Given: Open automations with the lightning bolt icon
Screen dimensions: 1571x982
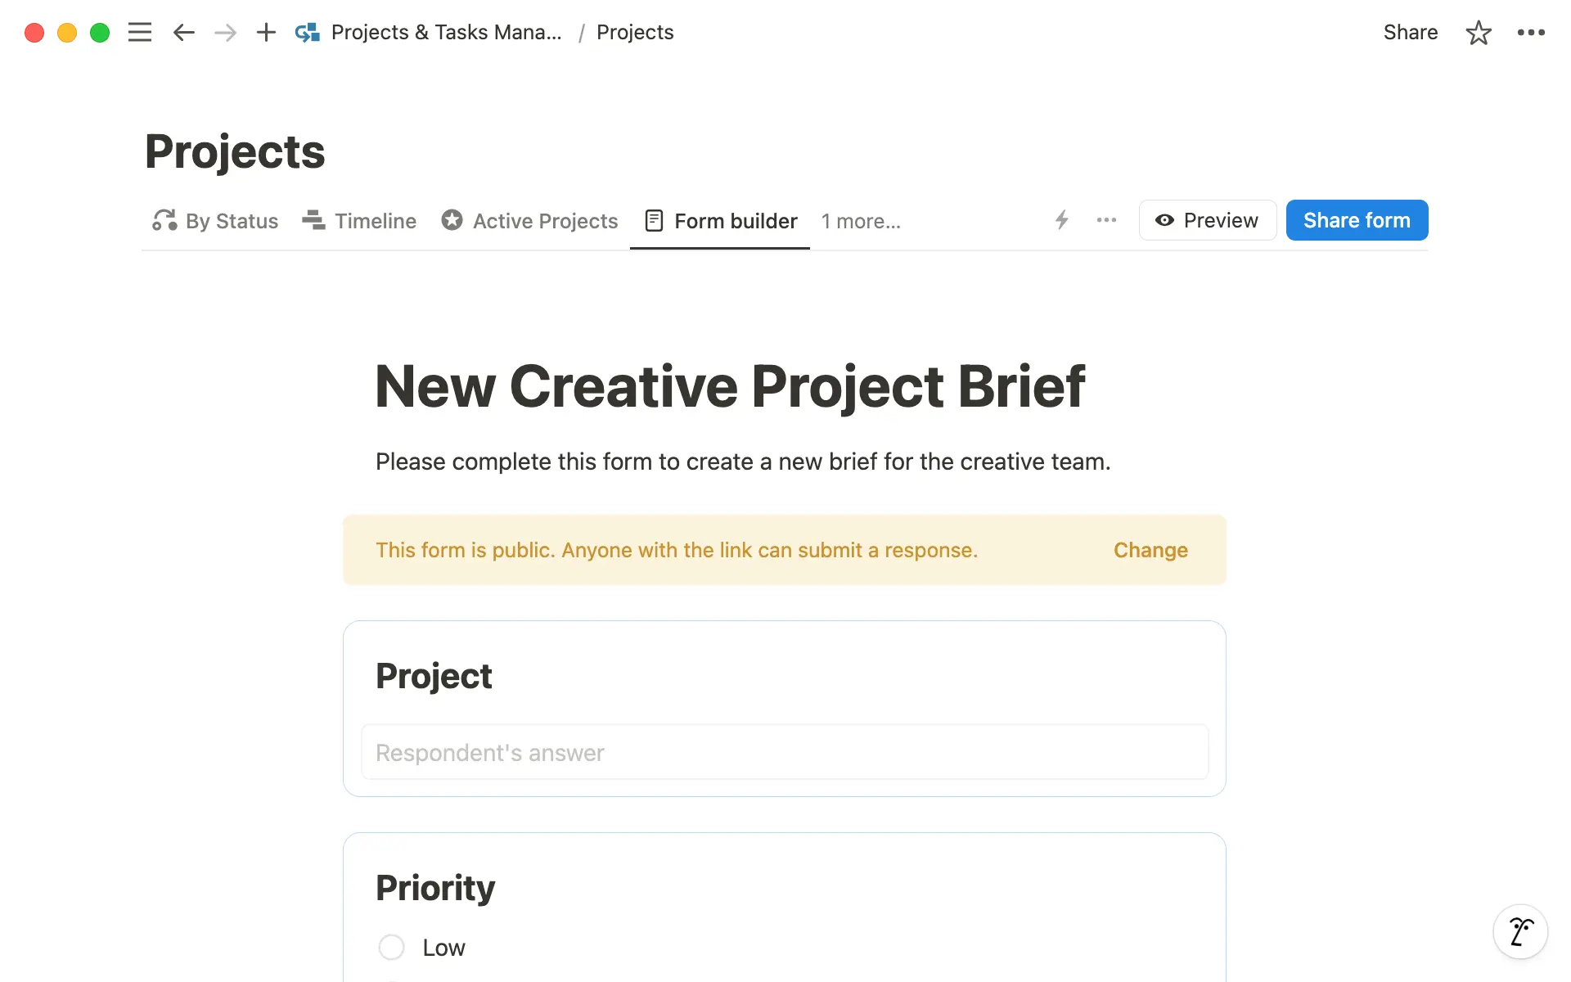Looking at the screenshot, I should [x=1061, y=220].
